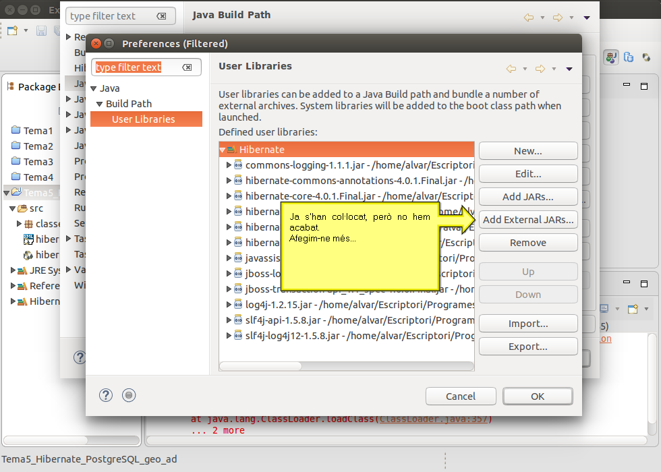Expand classes package in Package Explorer
This screenshot has width=661, height=472.
19,224
